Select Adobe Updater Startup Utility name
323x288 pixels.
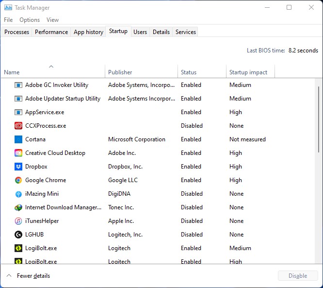(63, 99)
